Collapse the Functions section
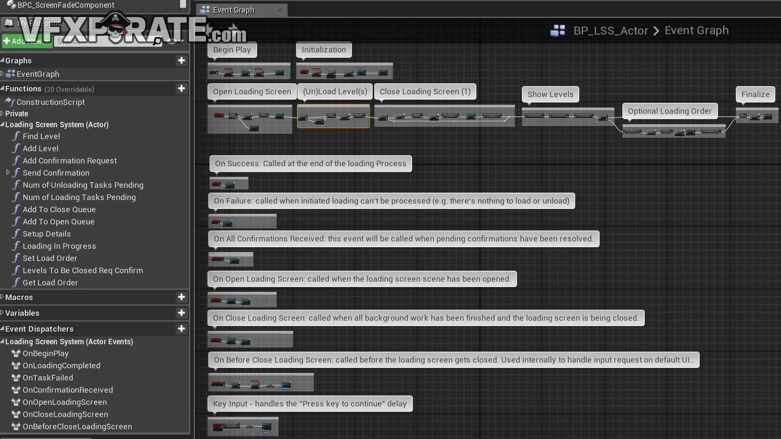The width and height of the screenshot is (781, 439). pyautogui.click(x=2, y=88)
